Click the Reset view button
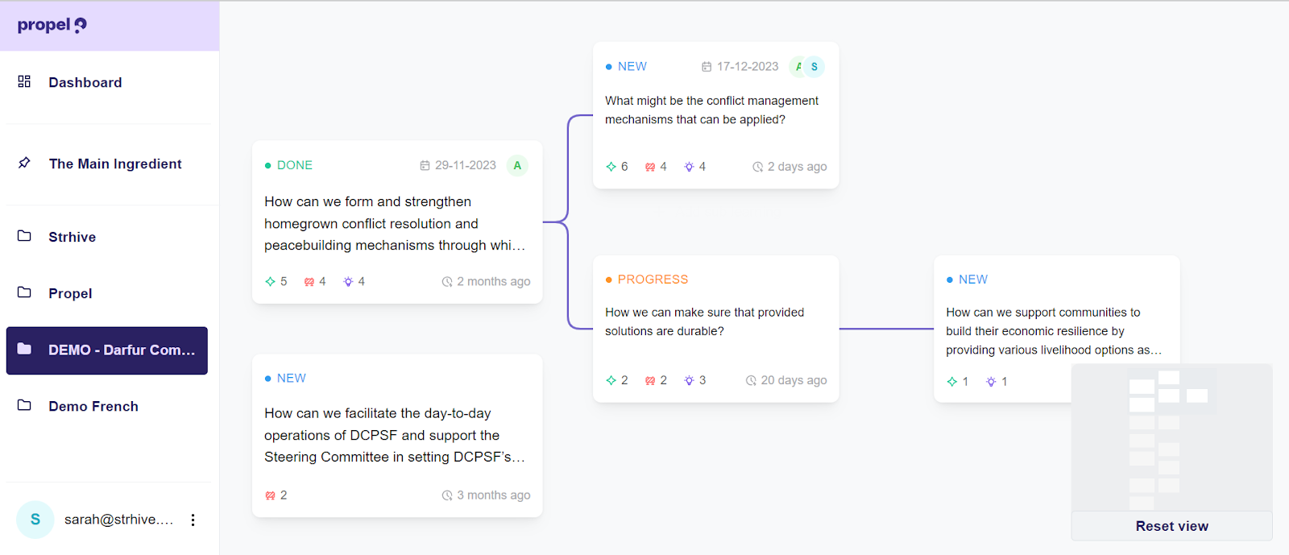The width and height of the screenshot is (1289, 555). (1171, 526)
